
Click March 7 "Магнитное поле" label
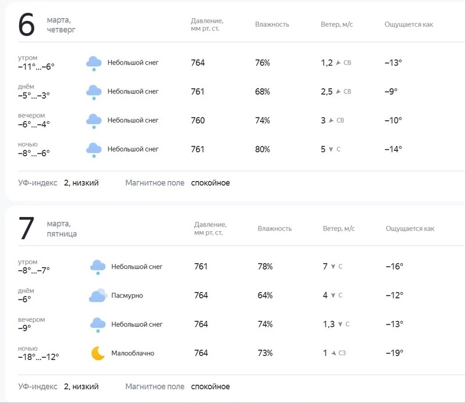coord(155,387)
